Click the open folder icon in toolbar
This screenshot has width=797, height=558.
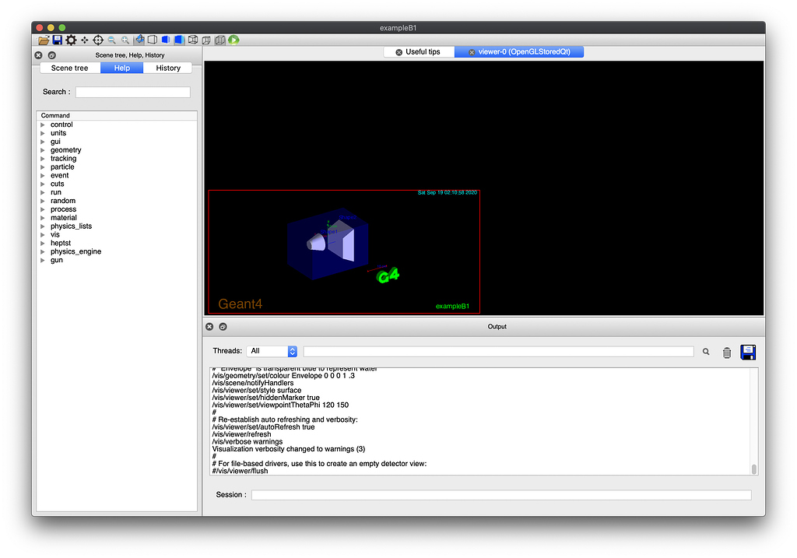(x=44, y=40)
